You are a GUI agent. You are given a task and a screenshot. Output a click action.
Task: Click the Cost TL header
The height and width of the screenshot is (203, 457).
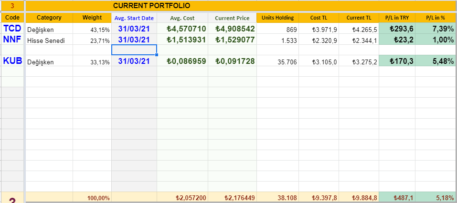click(x=319, y=18)
